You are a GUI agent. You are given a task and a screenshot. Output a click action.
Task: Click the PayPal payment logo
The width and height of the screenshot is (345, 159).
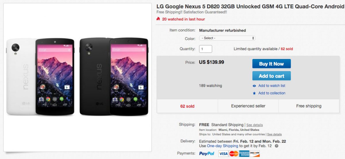[207, 154]
